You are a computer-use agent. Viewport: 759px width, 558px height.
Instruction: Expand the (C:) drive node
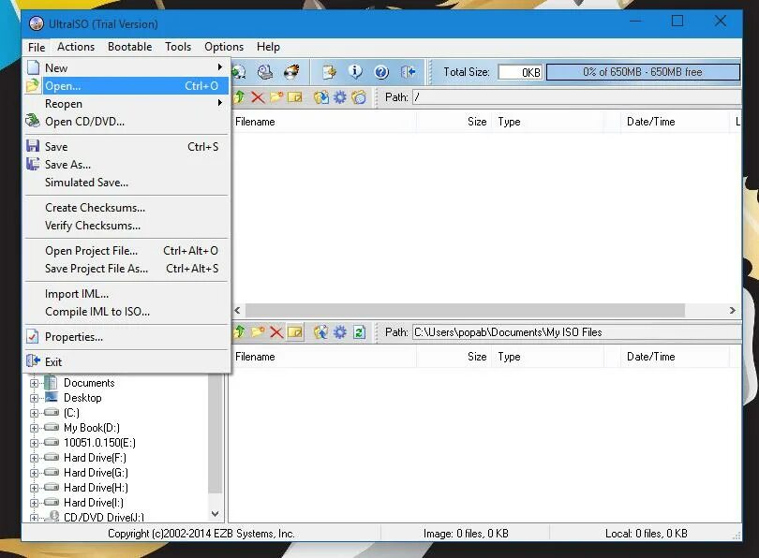(34, 413)
